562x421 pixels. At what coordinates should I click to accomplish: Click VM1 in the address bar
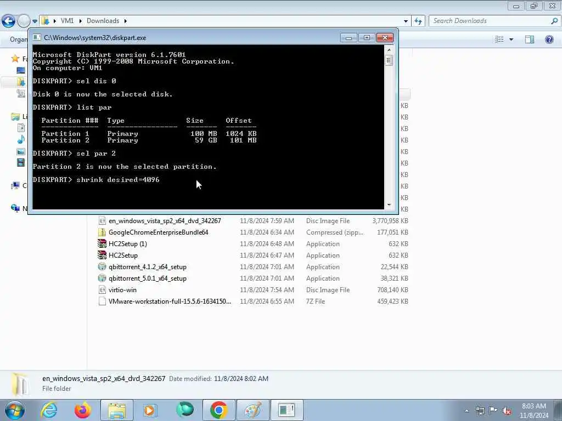point(67,21)
